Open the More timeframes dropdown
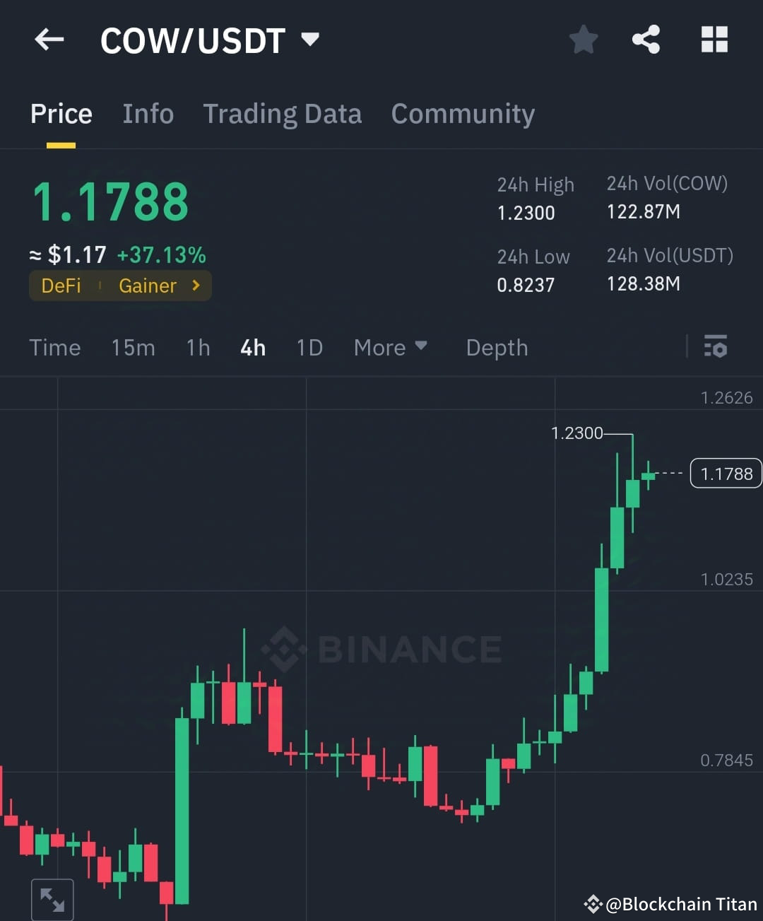763x921 pixels. (x=391, y=347)
